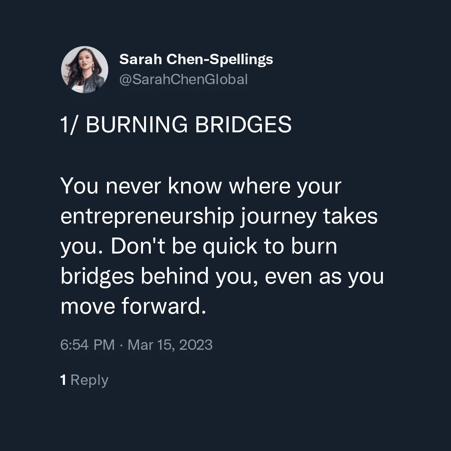451x451 pixels.
Task: Click the word BURNING in the heading
Action: point(137,124)
